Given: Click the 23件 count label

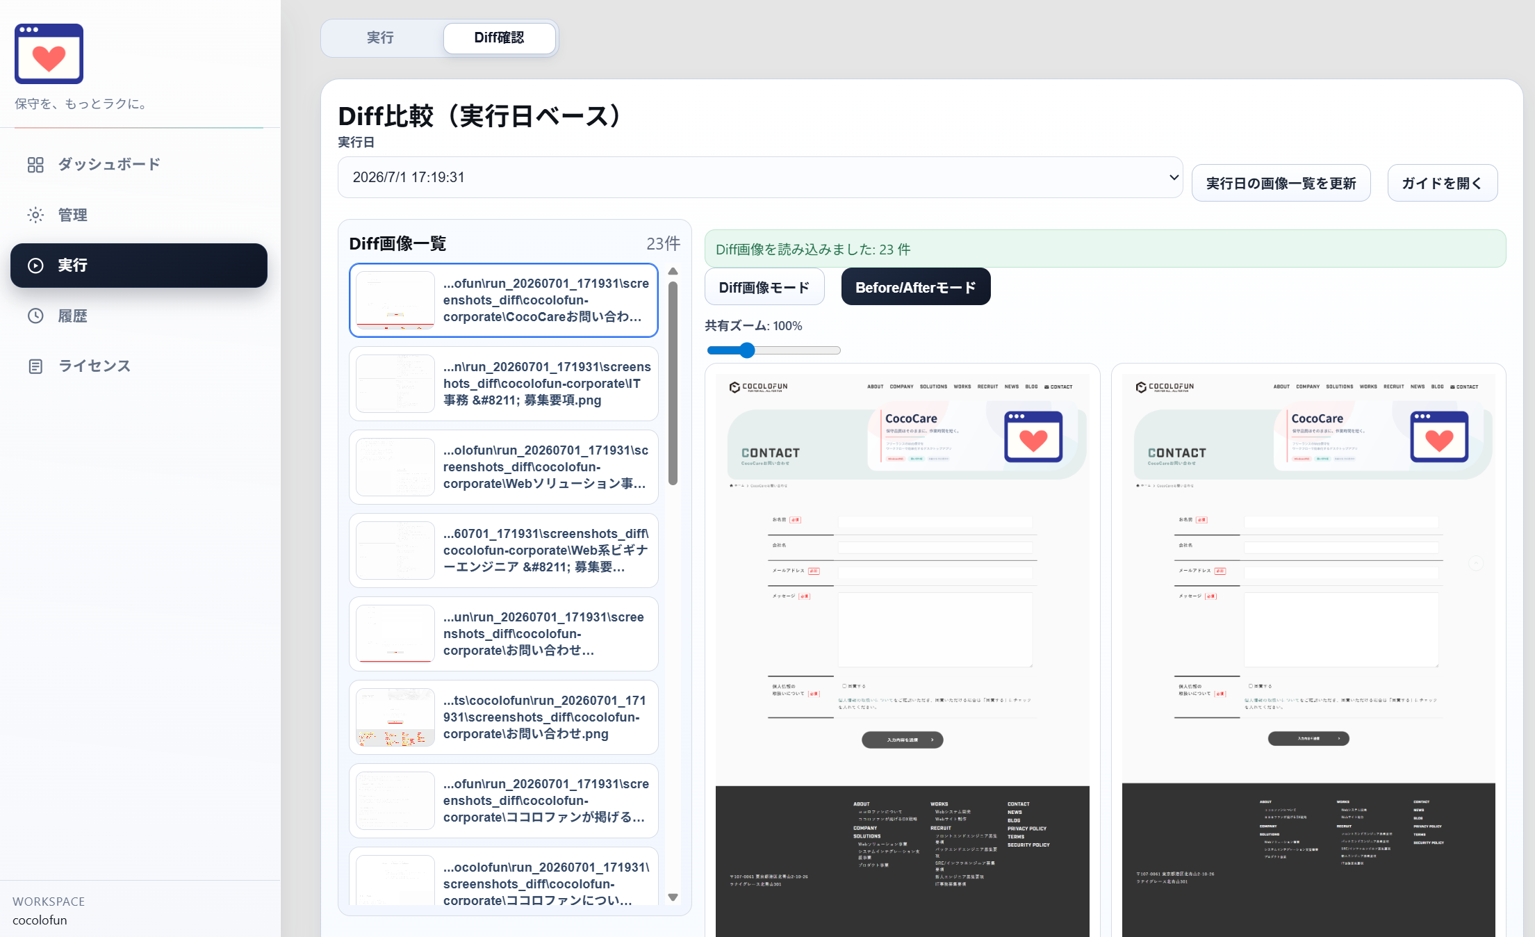Looking at the screenshot, I should pos(663,243).
